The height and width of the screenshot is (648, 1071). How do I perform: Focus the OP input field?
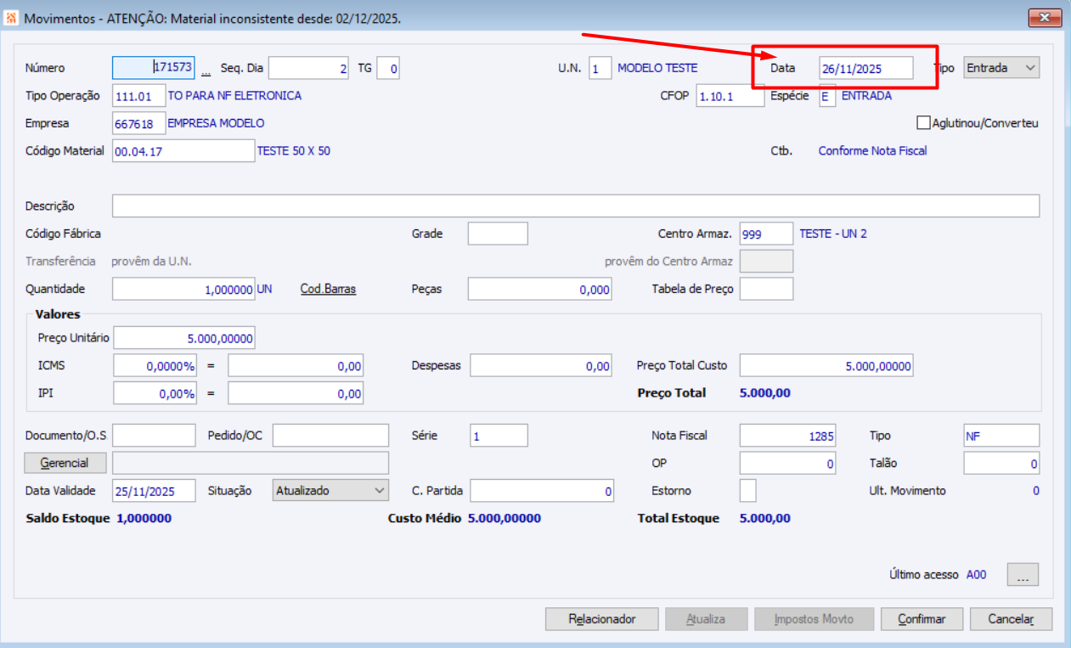787,463
